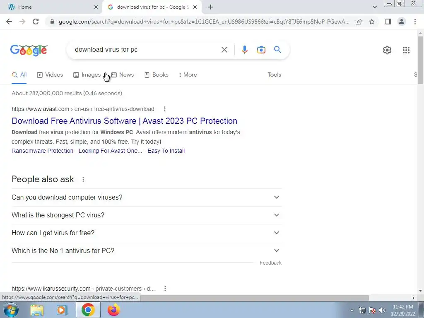Open the tab search dropdown arrow

click(374, 7)
